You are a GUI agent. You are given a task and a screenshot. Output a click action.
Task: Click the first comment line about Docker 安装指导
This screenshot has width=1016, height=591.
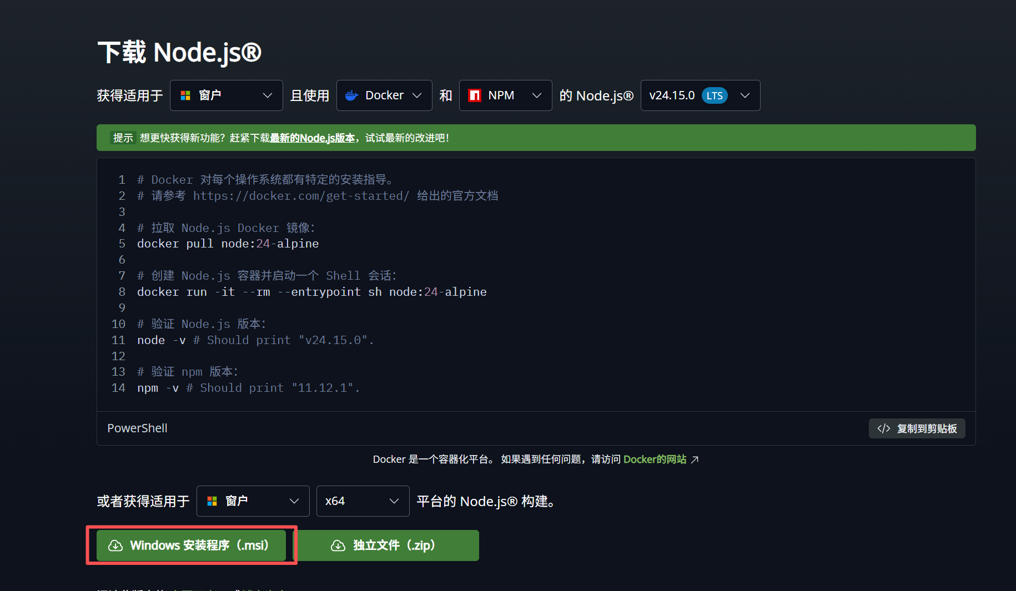click(x=265, y=180)
